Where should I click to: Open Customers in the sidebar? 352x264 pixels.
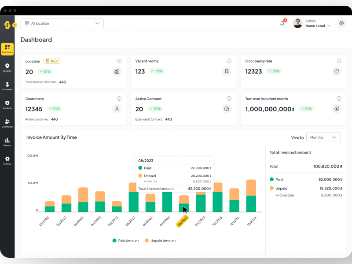pos(7,86)
